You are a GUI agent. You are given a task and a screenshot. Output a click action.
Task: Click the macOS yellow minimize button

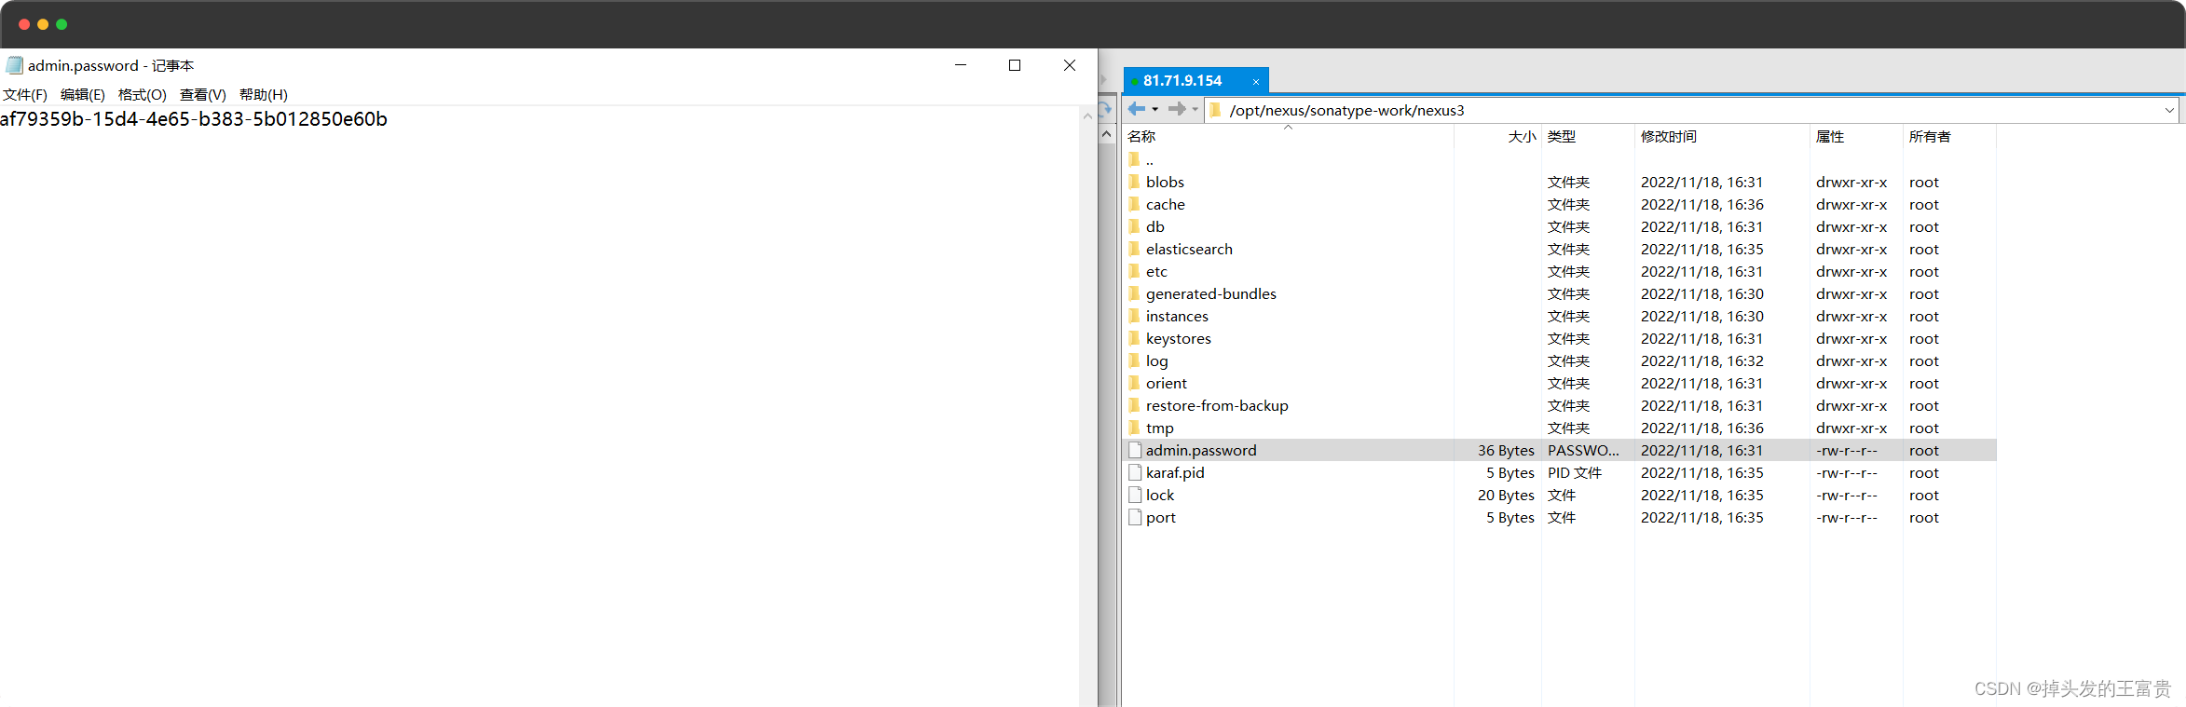[43, 24]
